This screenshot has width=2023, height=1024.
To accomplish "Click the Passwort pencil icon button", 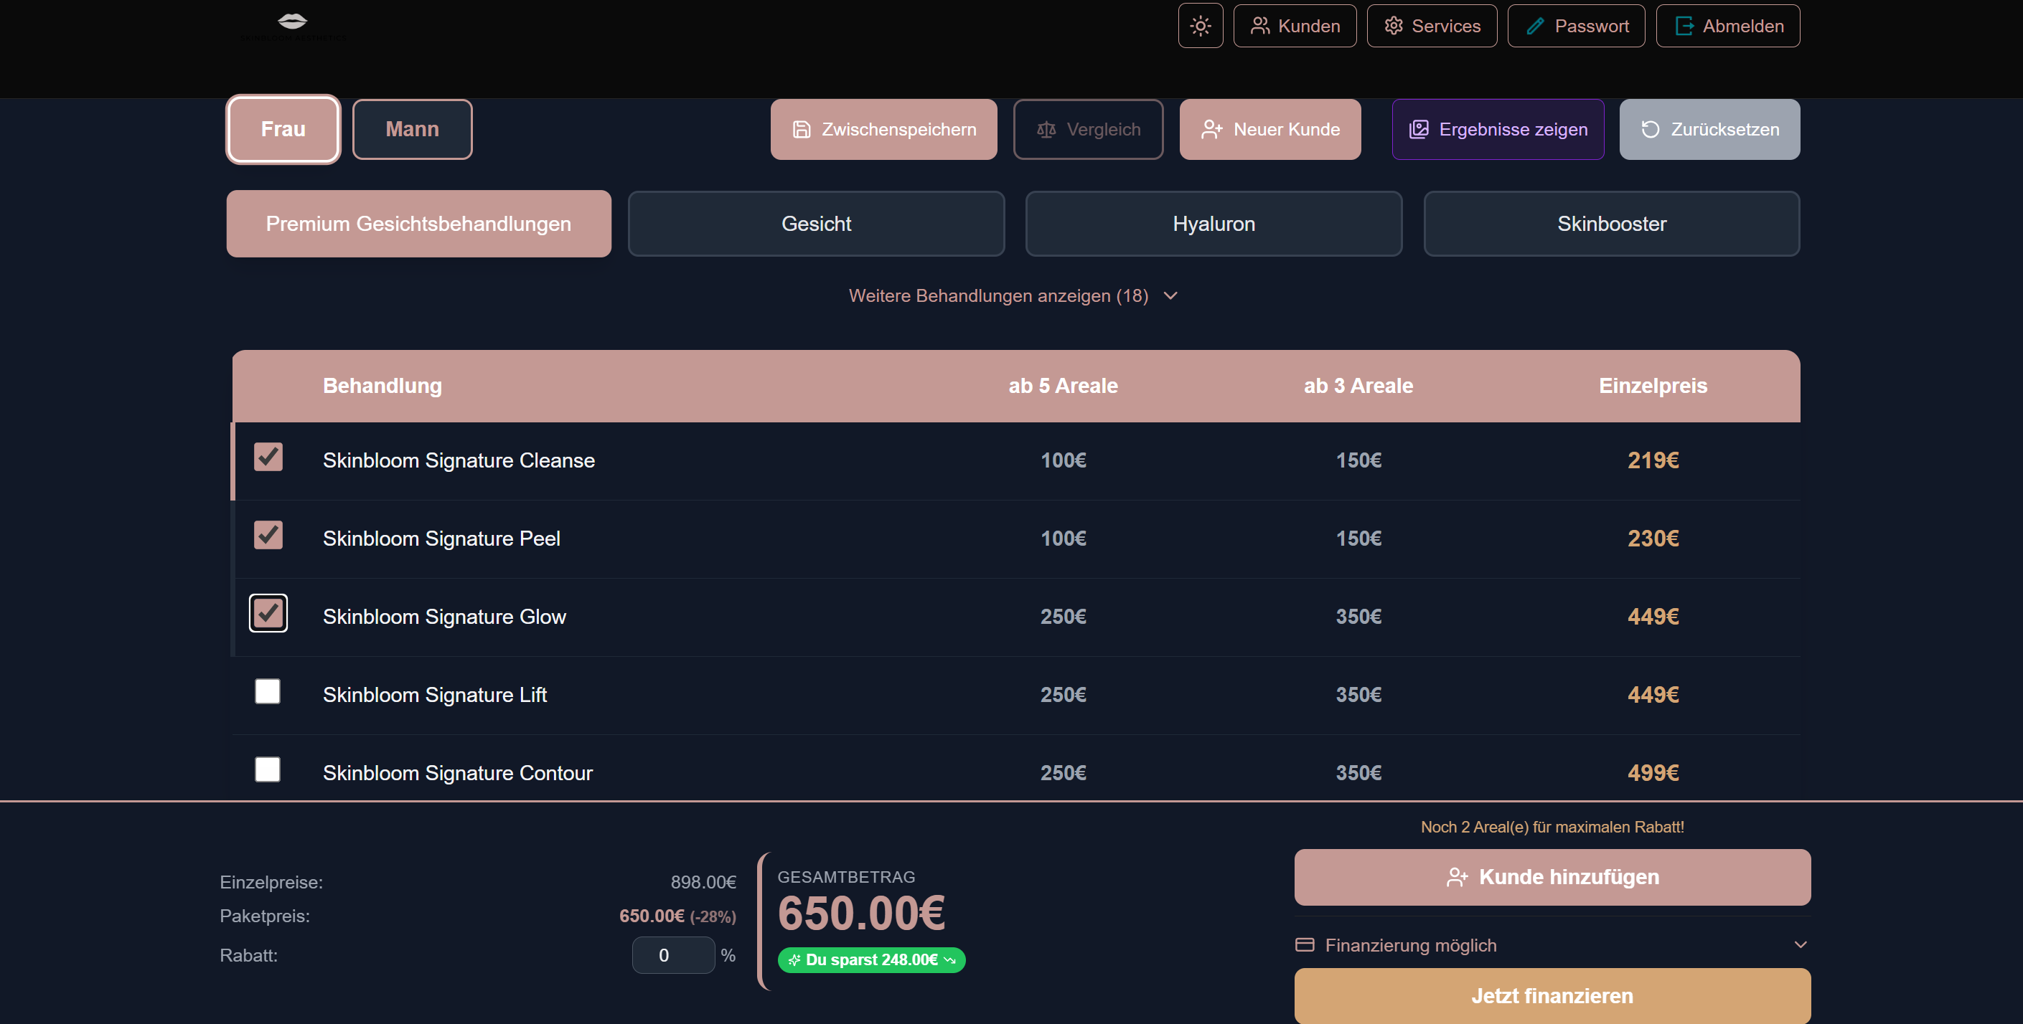I will [x=1575, y=26].
